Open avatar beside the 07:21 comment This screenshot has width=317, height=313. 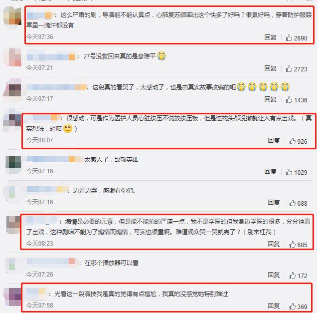tap(13, 57)
